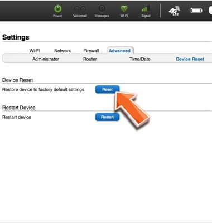Viewport: 212px width, 223px height.
Task: Click the 'Restart device' label text
Action: 17,117
